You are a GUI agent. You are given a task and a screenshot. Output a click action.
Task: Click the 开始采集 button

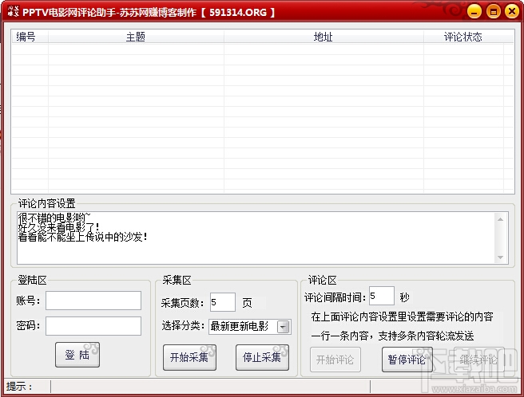click(189, 358)
